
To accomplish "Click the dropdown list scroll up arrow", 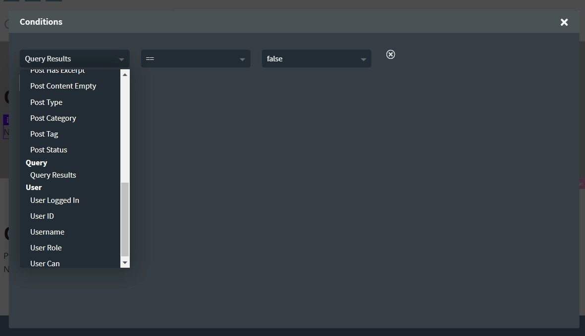I will click(x=125, y=75).
